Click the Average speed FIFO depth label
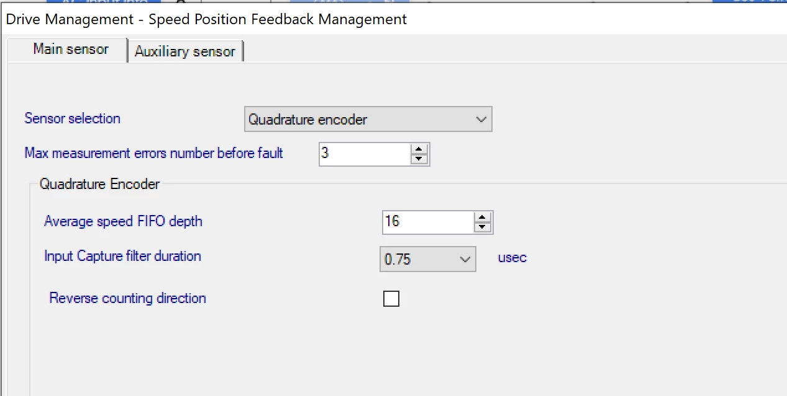The width and height of the screenshot is (787, 396). click(123, 221)
